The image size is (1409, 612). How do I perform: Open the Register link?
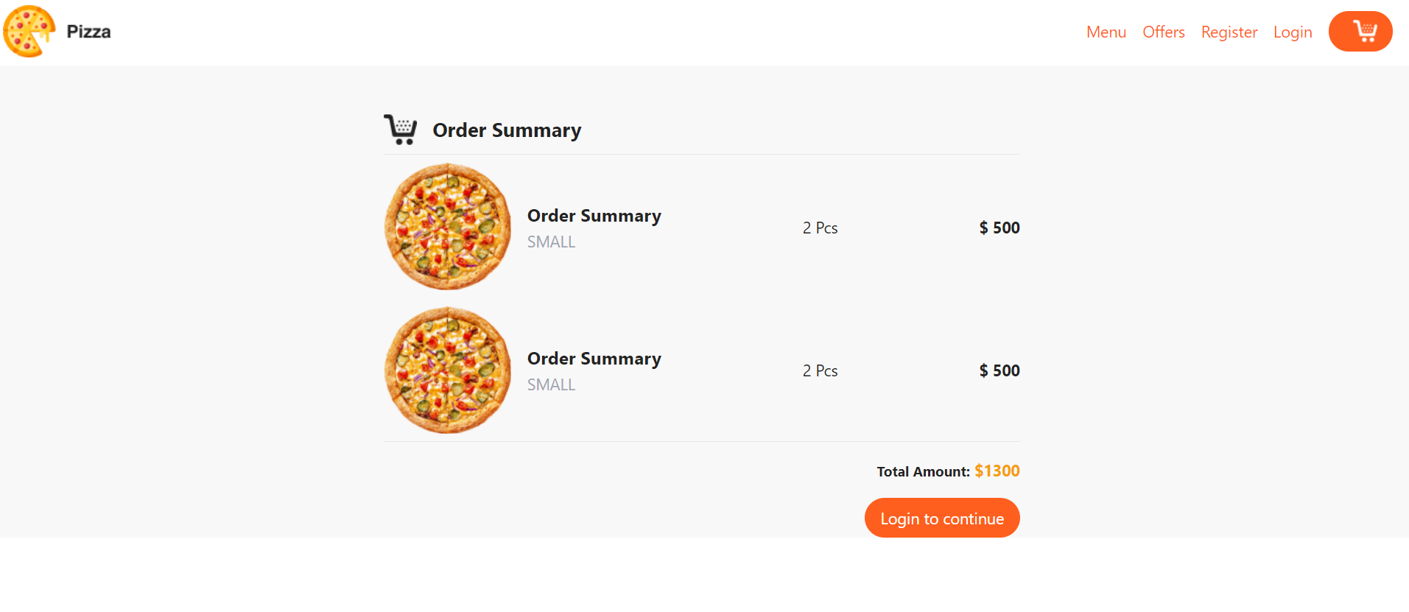1229,32
